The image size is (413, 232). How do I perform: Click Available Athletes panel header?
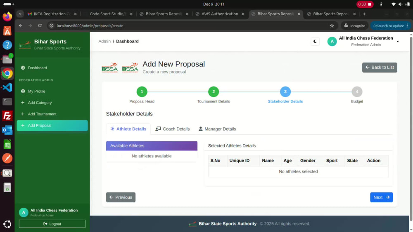[152, 146]
